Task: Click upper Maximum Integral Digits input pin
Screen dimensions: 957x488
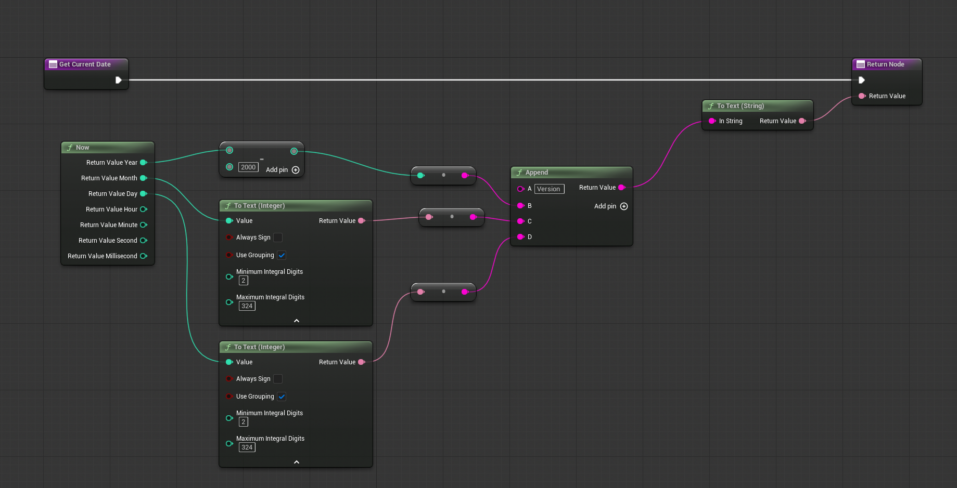Action: (x=229, y=302)
